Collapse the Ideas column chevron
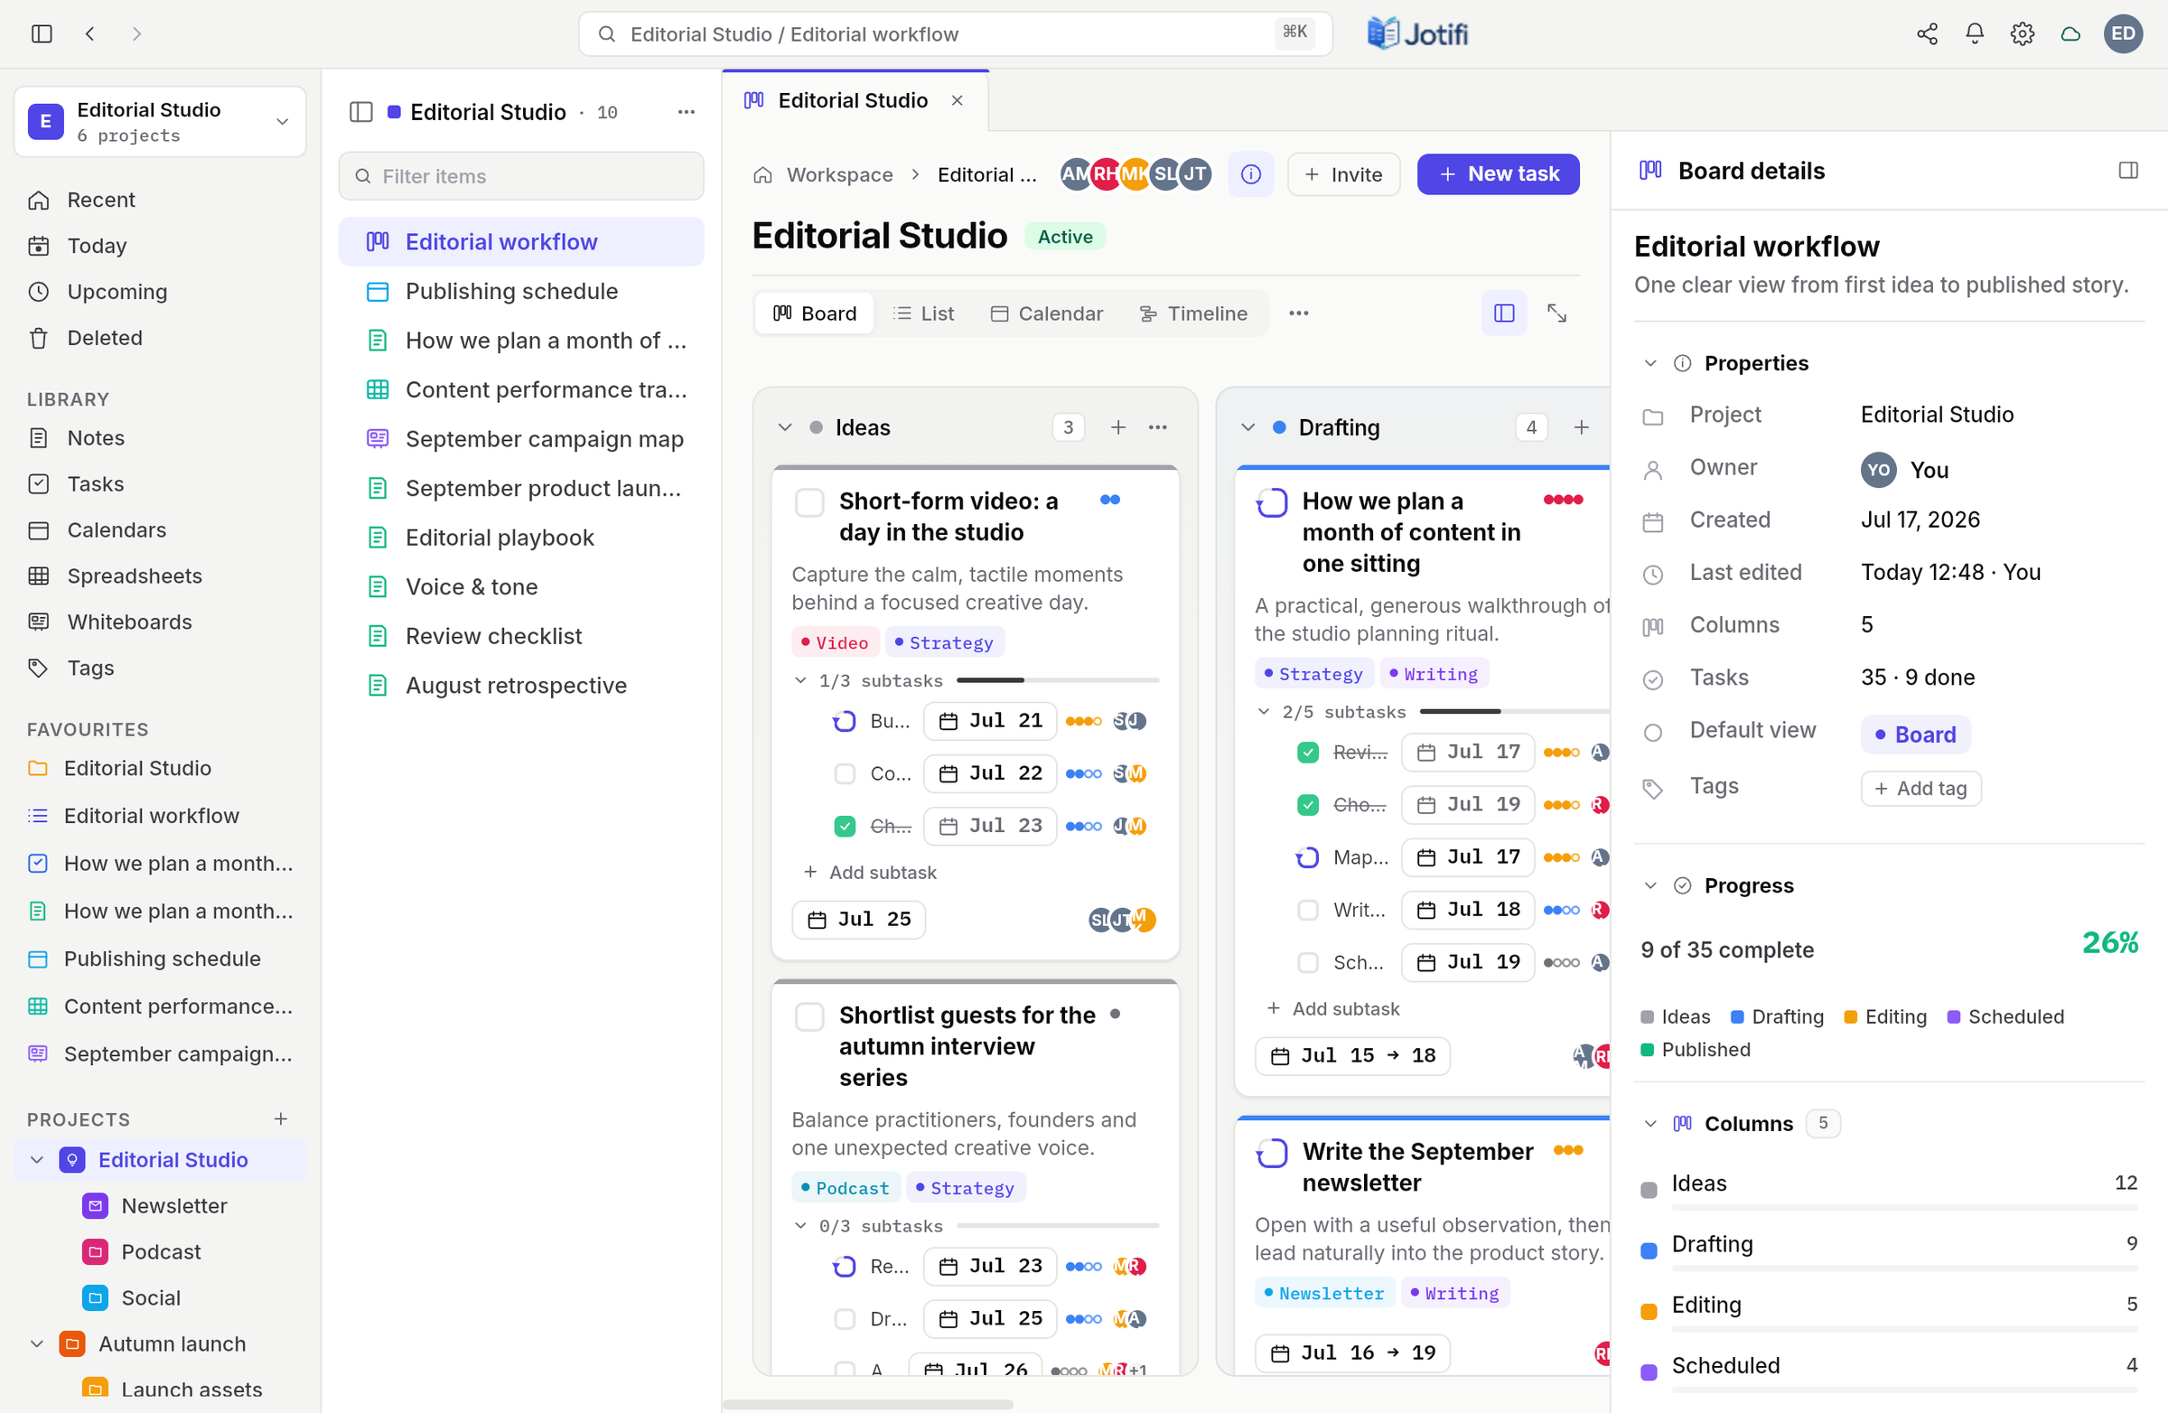 (784, 427)
